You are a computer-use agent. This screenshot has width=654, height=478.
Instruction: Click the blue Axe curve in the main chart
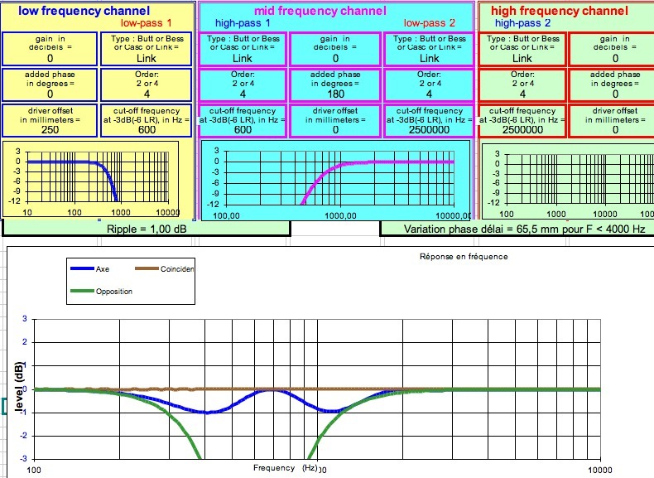(x=206, y=412)
